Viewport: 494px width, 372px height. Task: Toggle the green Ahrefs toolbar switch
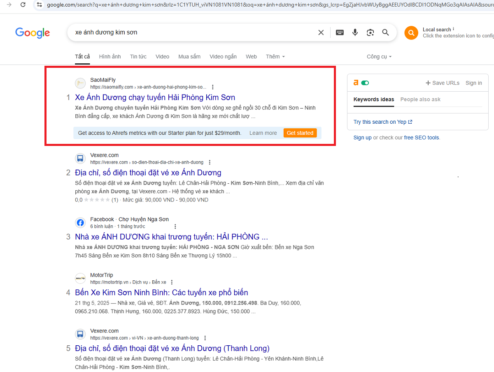[x=365, y=83]
